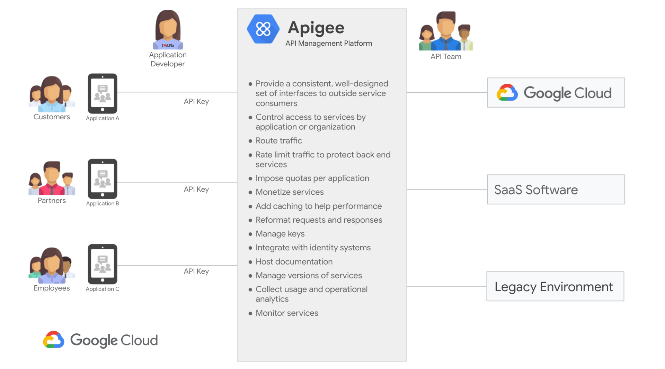The width and height of the screenshot is (665, 369).
Task: Click the API Team group icon
Action: point(446,31)
